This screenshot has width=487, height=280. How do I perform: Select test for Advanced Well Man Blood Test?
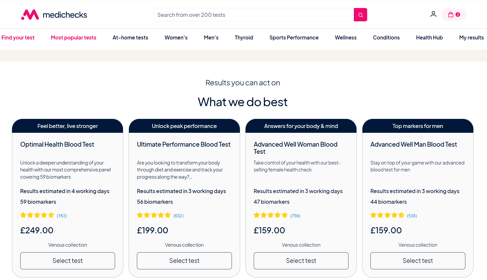(x=418, y=261)
